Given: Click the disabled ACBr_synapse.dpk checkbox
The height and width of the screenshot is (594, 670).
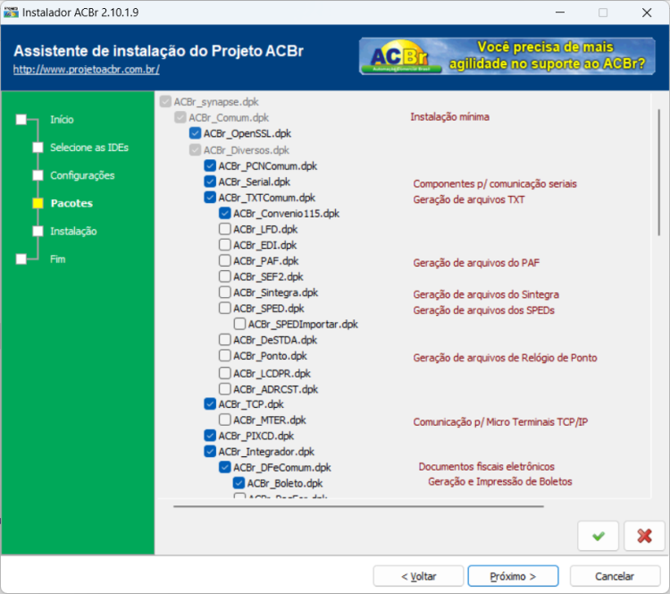Looking at the screenshot, I should pos(165,101).
